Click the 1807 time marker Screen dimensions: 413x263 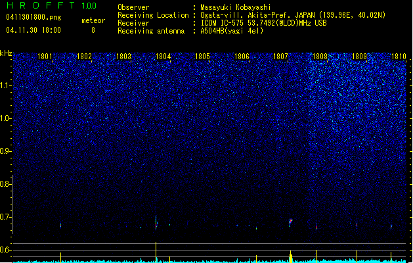[281, 57]
